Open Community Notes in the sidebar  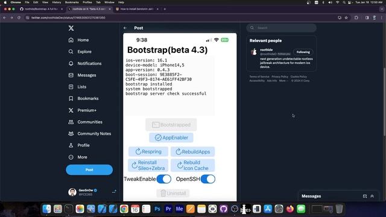coord(90,134)
